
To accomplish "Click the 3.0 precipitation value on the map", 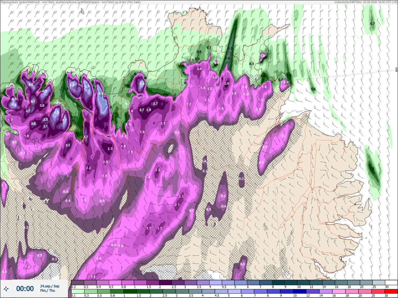I will coord(42,105).
